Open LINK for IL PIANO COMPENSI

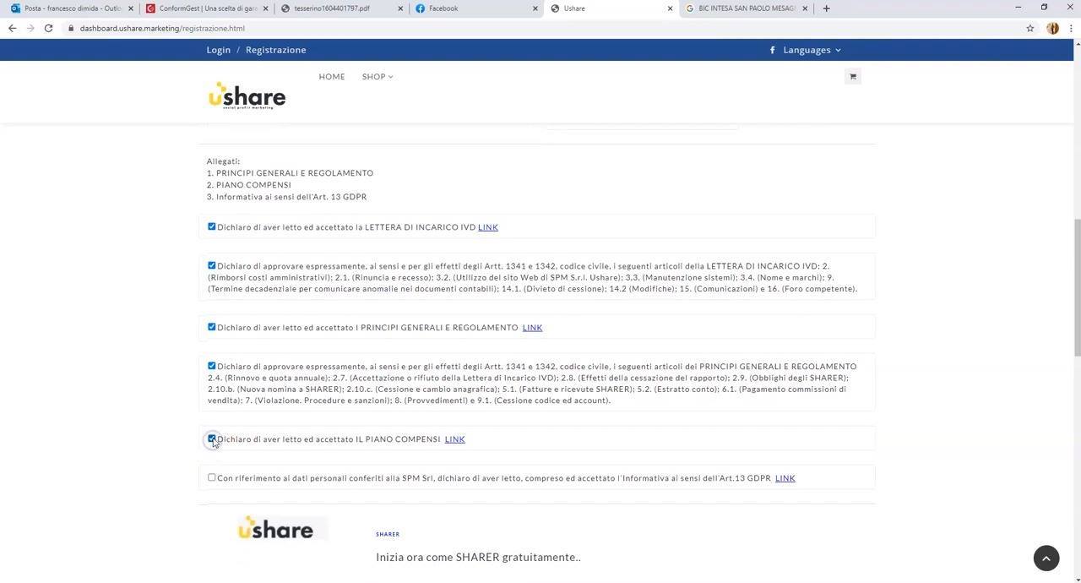tap(454, 439)
